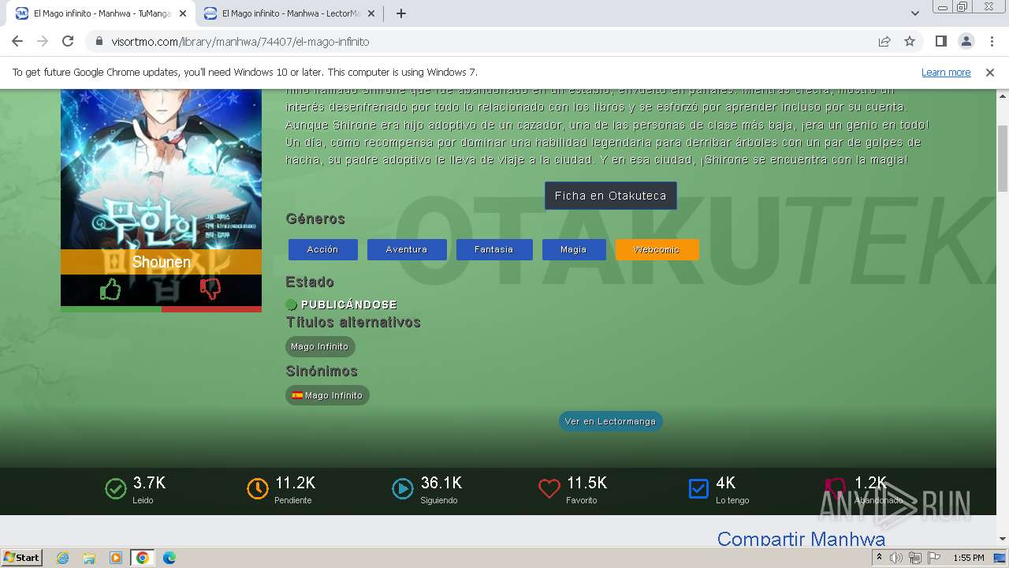Click the network tray icon
Viewport: 1009px width, 568px height.
coord(915,558)
